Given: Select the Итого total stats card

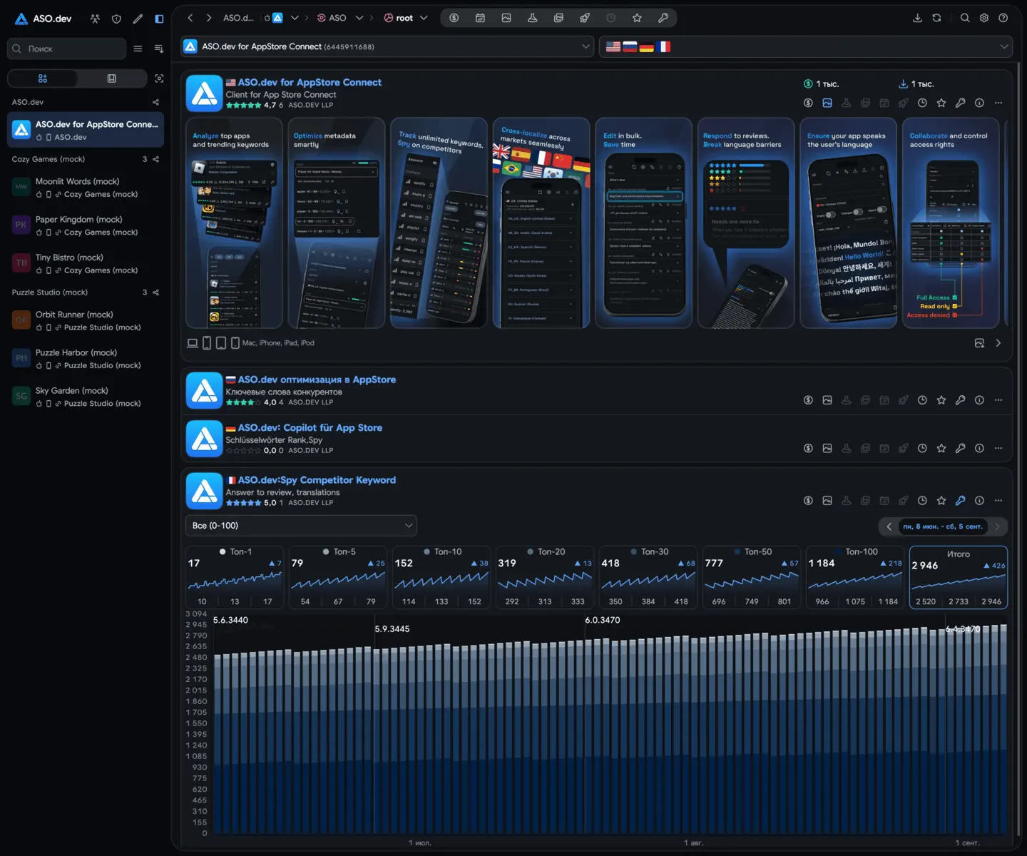Looking at the screenshot, I should [x=959, y=578].
